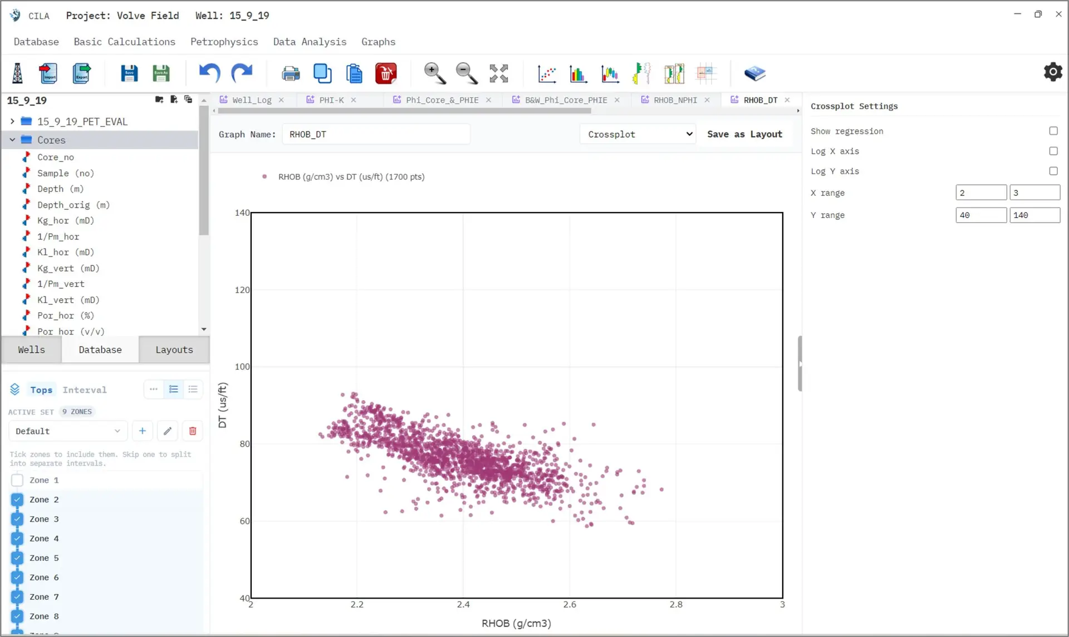
Task: Click the undo arrow icon
Action: 209,73
